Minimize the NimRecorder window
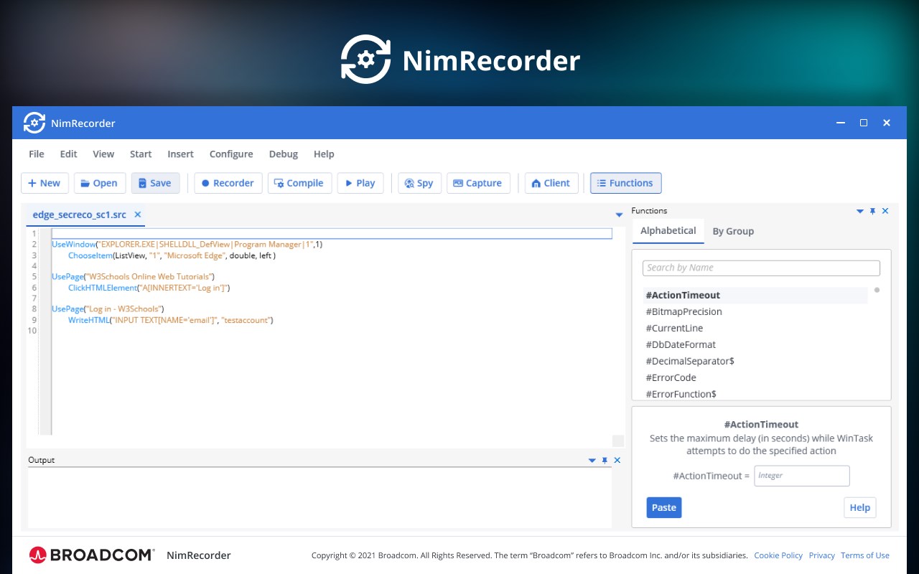 click(841, 123)
